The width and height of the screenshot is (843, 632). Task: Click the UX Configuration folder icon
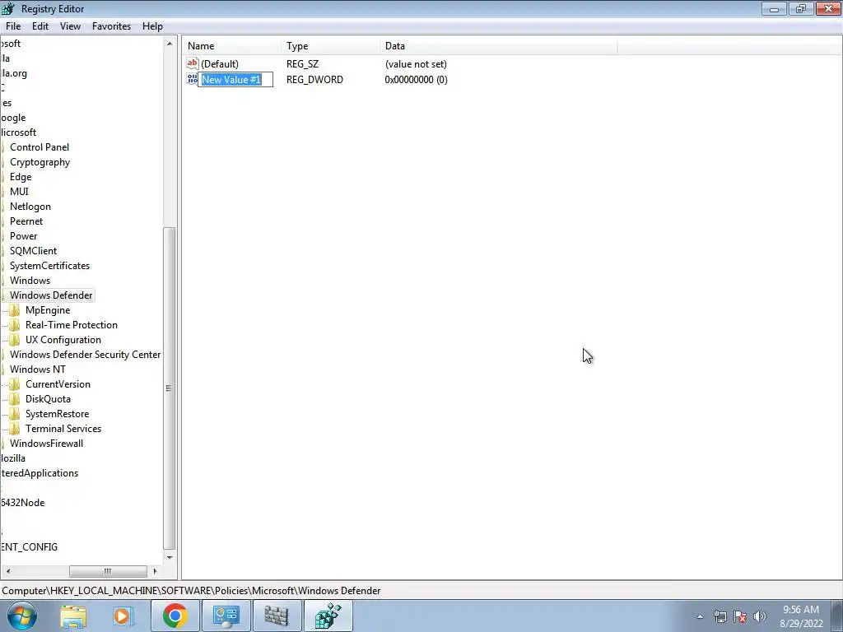point(15,340)
